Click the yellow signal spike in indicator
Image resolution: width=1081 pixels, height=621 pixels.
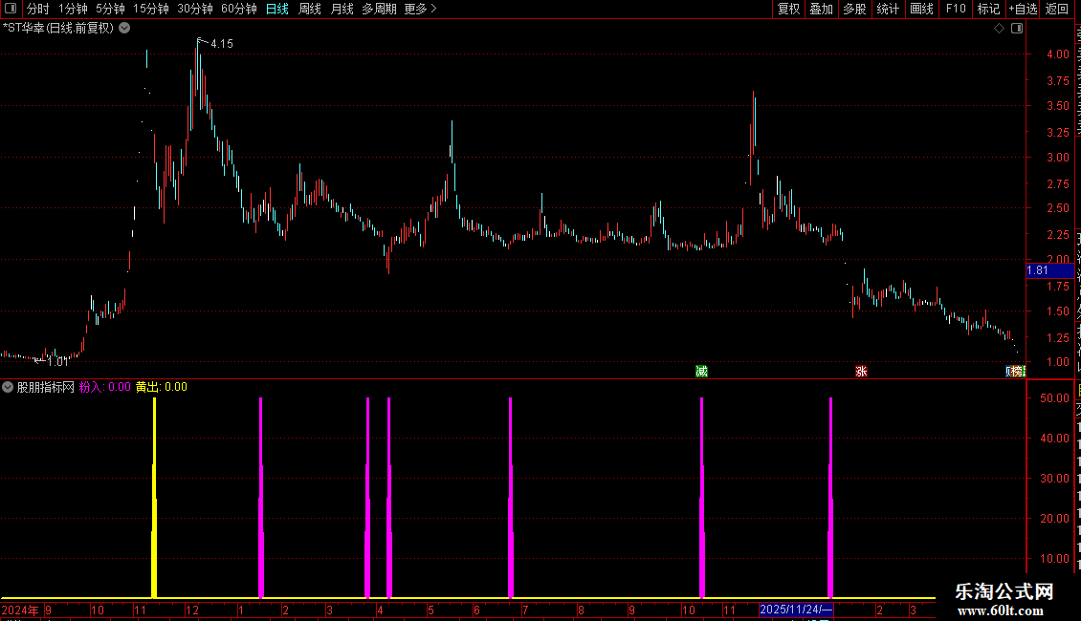[154, 497]
